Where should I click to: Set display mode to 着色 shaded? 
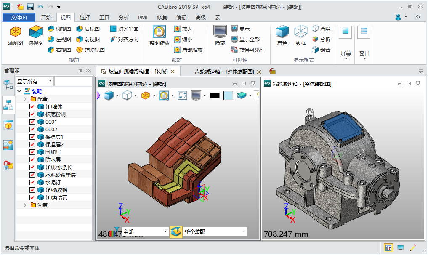click(x=282, y=35)
